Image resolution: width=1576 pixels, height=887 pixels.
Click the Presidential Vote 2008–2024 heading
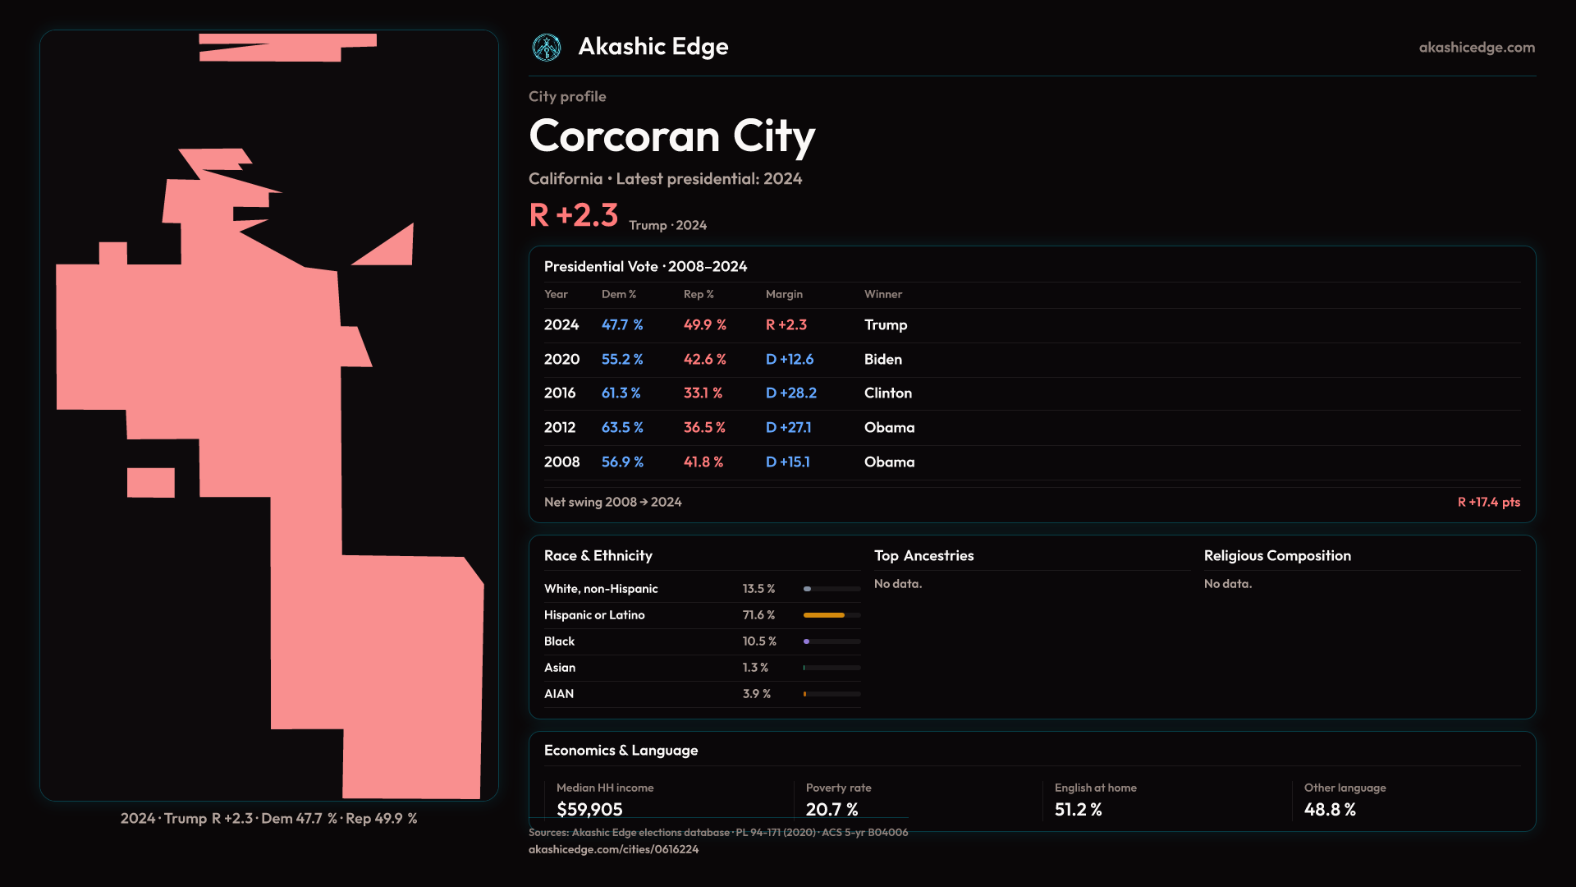click(x=645, y=267)
